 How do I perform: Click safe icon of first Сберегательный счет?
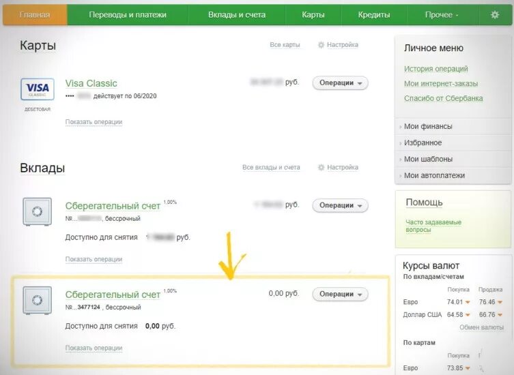[37, 211]
